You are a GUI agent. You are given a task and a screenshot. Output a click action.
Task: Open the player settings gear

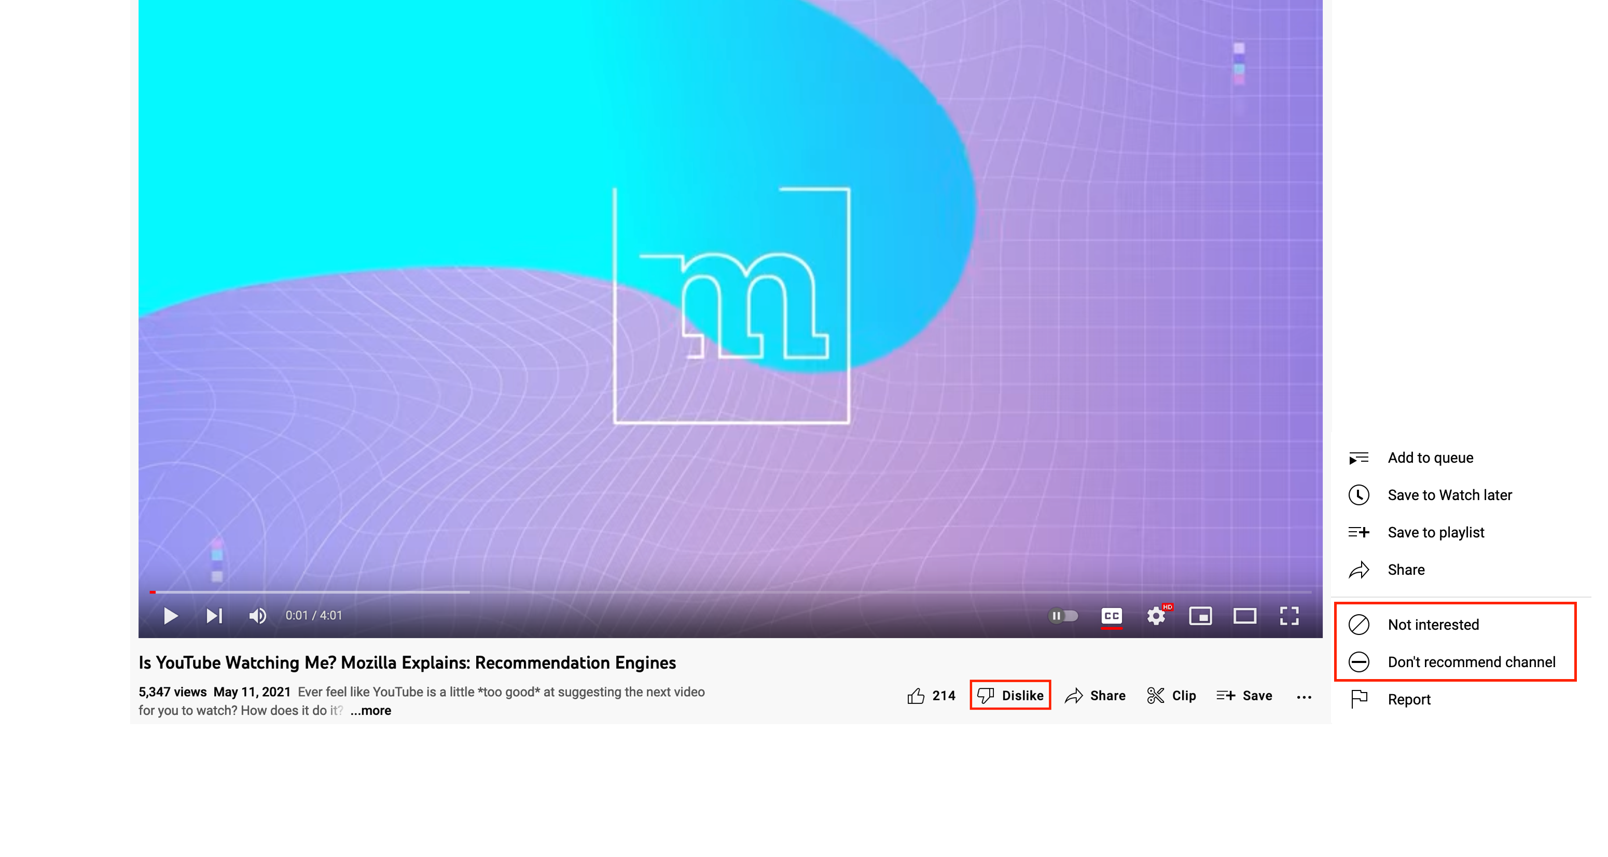[1157, 616]
